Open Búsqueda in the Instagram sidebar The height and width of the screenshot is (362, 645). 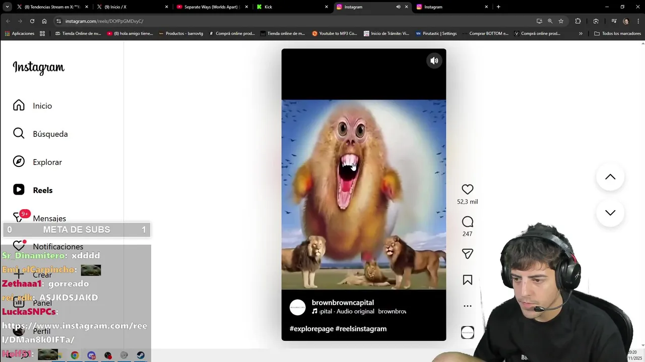pos(40,134)
